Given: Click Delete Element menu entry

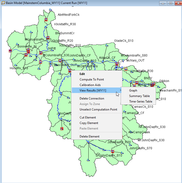Looking at the screenshot, I should (x=89, y=136).
